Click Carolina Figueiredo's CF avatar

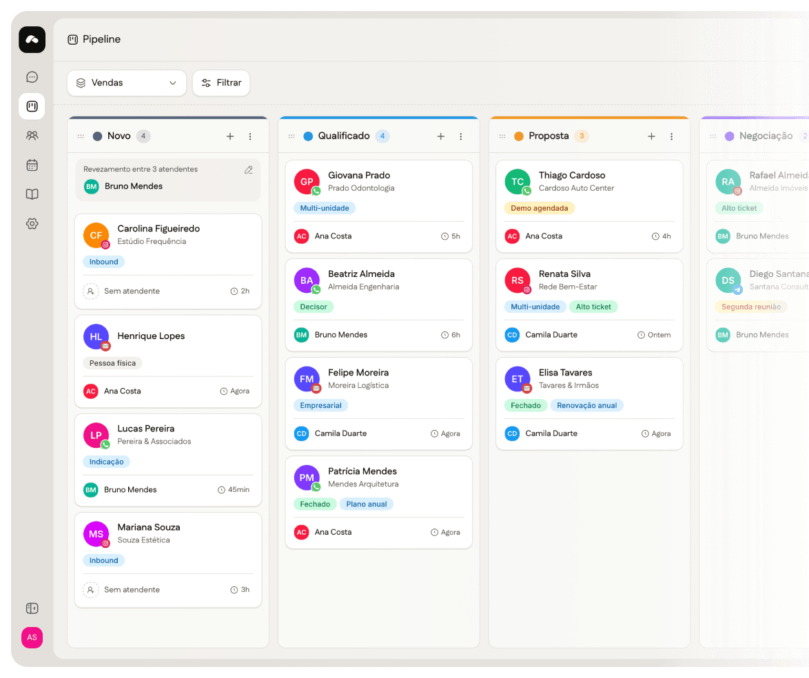[x=96, y=235]
